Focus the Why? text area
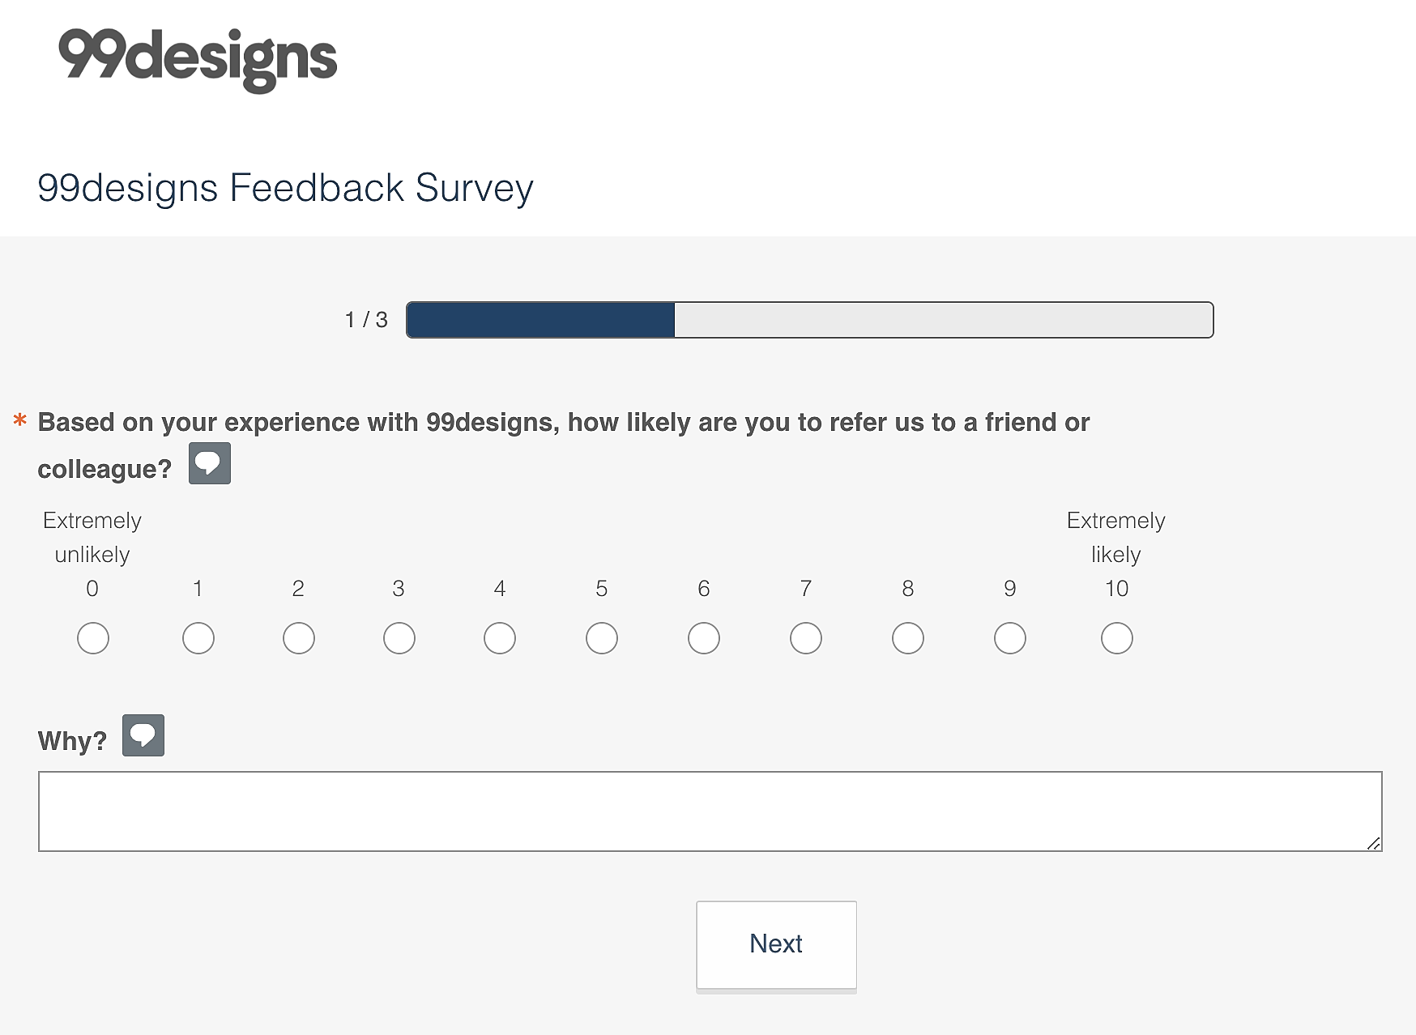The height and width of the screenshot is (1035, 1416). click(x=710, y=811)
